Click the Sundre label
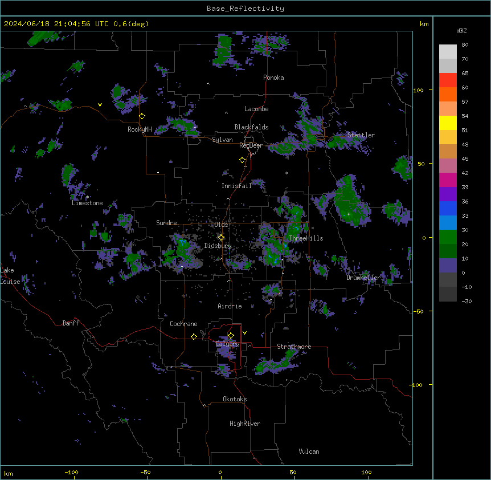The width and height of the screenshot is (491, 480). [x=166, y=223]
